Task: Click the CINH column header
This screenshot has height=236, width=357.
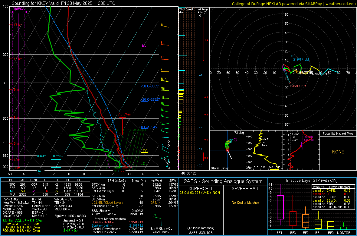Action: (x=34, y=180)
